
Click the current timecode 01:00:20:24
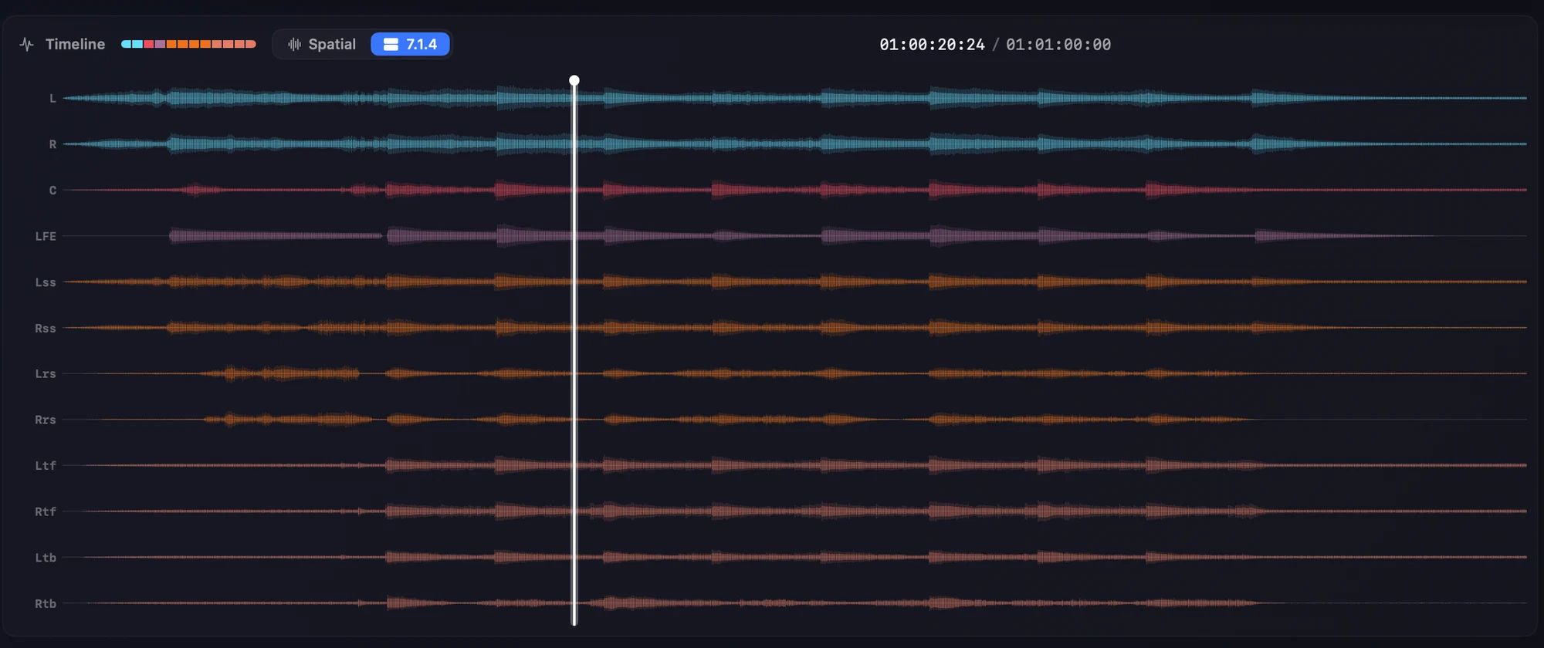tap(932, 44)
